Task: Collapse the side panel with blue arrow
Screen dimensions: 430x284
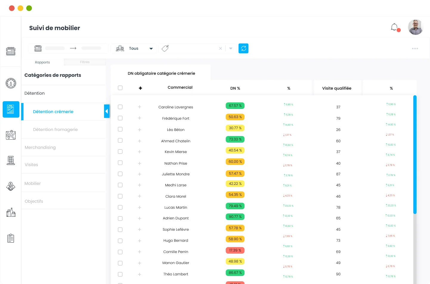Action: click(x=107, y=111)
